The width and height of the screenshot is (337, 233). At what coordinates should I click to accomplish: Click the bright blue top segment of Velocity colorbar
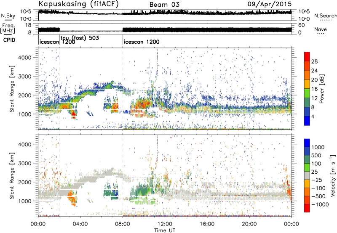coord(307,143)
